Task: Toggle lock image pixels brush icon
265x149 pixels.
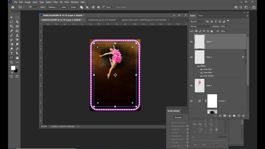Action: pos(200,31)
